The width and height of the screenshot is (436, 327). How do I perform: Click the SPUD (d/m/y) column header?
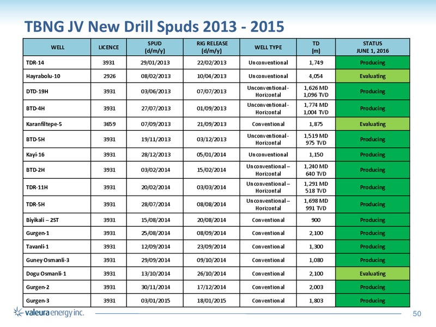(155, 47)
